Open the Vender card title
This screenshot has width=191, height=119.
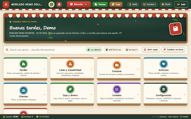[24, 70]
